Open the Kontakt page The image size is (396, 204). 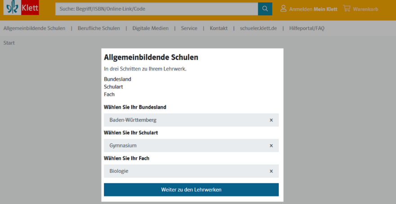pyautogui.click(x=218, y=28)
